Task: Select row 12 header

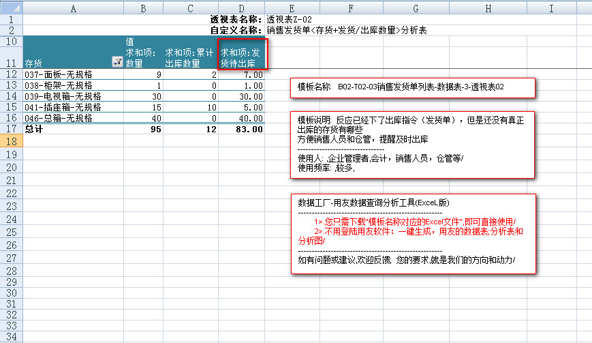Action: click(11, 74)
